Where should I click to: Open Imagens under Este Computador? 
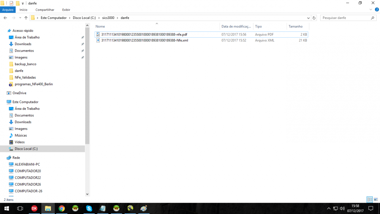pos(21,129)
